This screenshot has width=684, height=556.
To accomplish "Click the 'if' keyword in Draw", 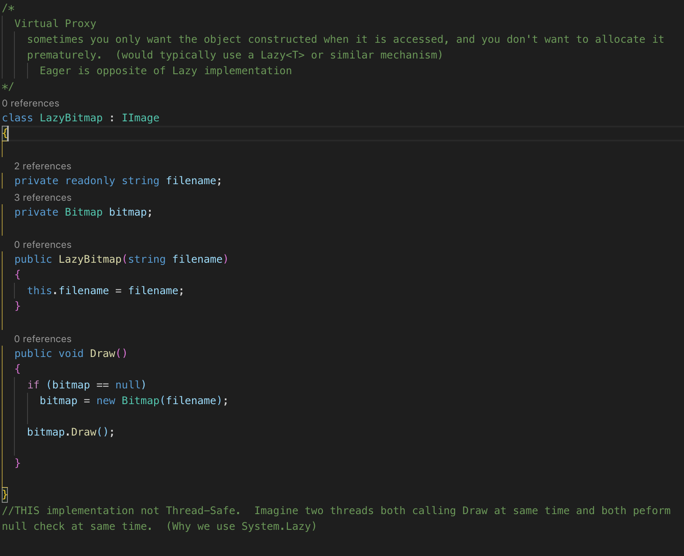I will pyautogui.click(x=33, y=385).
